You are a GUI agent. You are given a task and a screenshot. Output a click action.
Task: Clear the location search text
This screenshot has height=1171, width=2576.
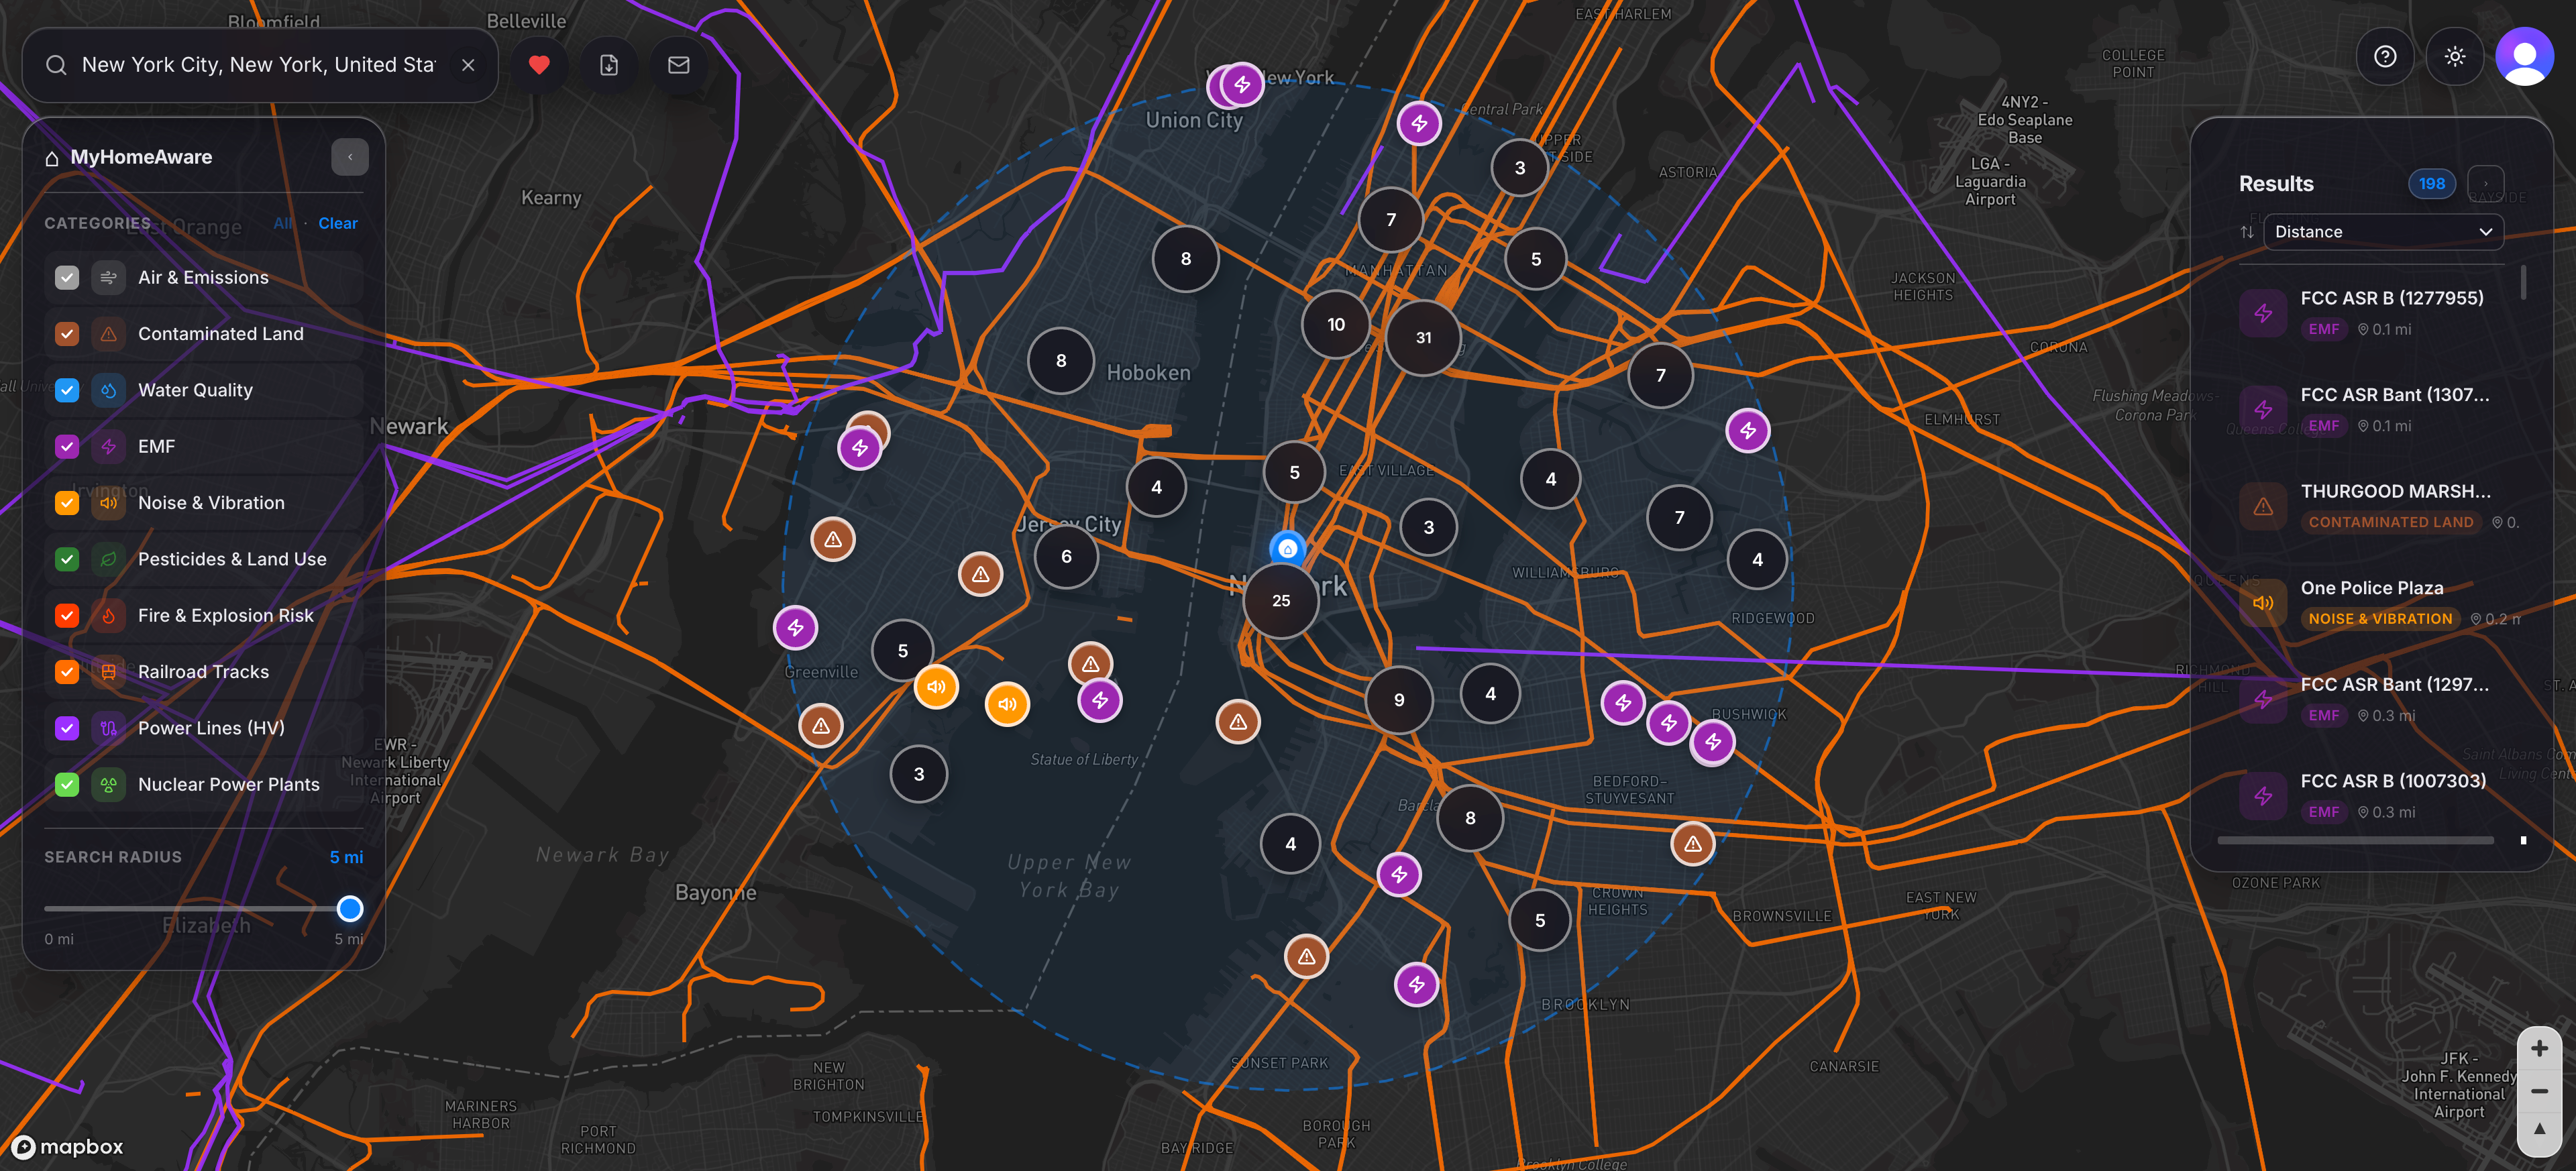[468, 65]
